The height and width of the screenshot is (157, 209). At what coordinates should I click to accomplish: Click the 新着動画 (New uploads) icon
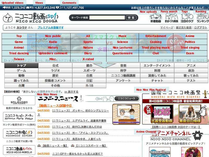tap(155, 18)
